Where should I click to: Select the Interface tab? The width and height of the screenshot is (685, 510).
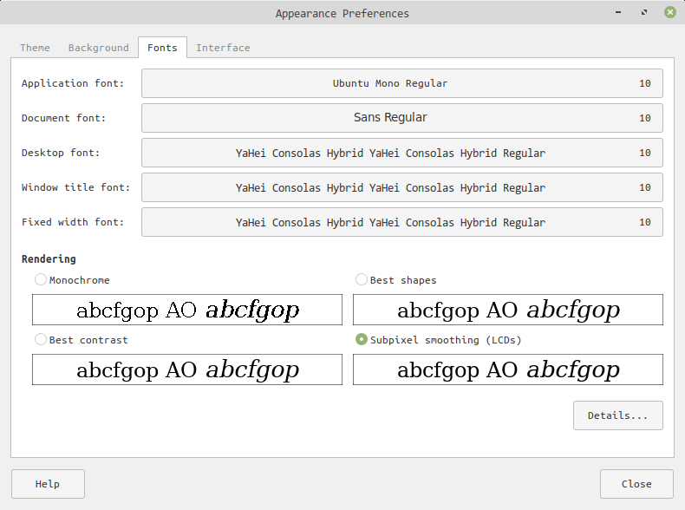223,48
